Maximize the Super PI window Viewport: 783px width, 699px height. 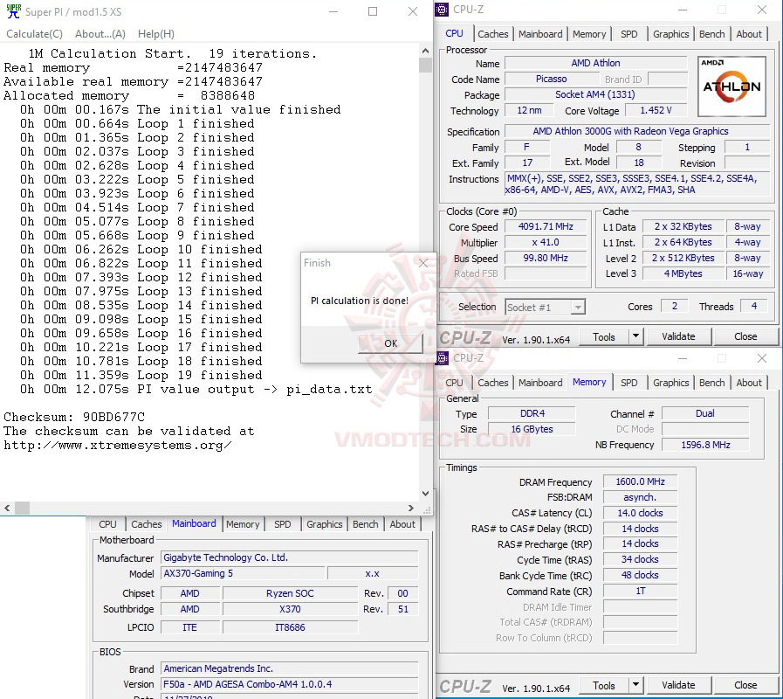pyautogui.click(x=373, y=11)
